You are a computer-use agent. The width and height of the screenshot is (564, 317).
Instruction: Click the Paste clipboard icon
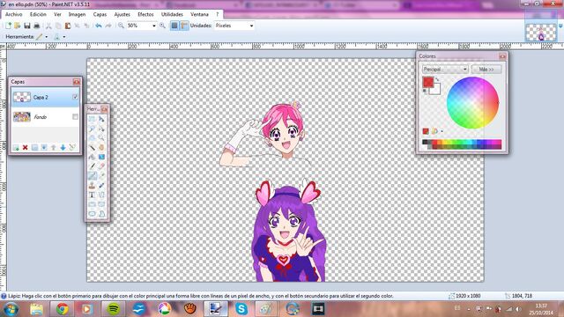pos(68,26)
